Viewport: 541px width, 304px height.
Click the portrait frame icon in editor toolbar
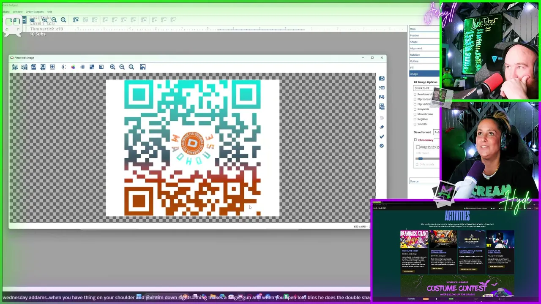tap(52, 67)
